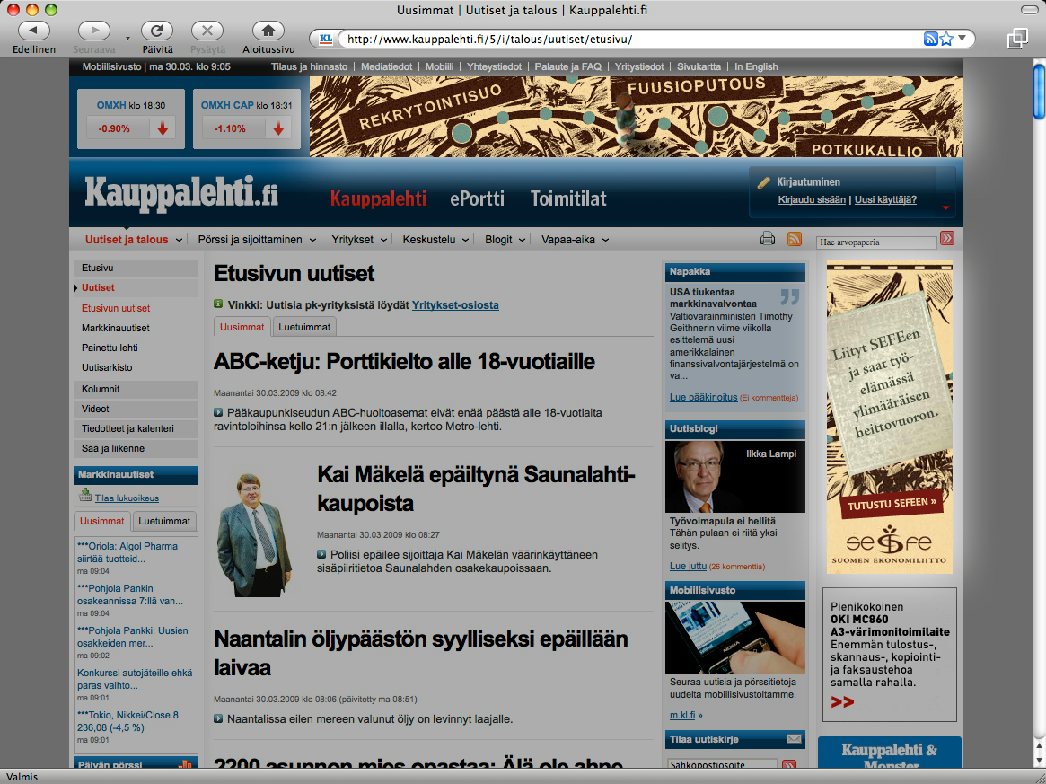Screen dimensions: 1046x784
Task: Click the Kauppalehti.fi site logo
Action: click(x=180, y=193)
